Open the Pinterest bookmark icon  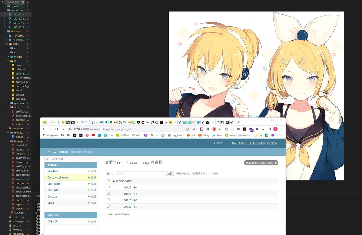87,135
